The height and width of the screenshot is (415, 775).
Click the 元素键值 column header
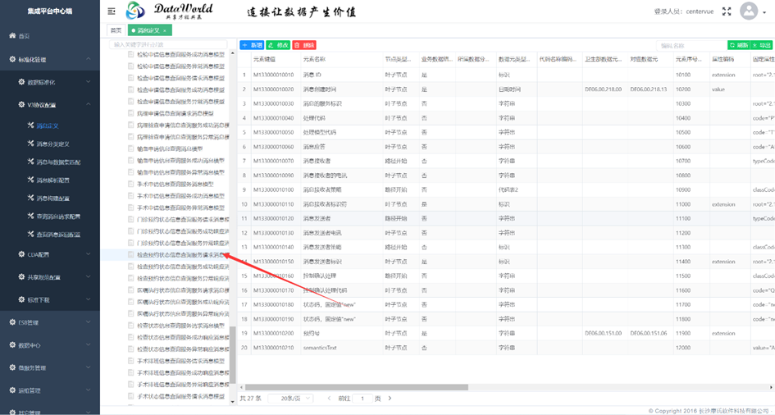tap(264, 59)
